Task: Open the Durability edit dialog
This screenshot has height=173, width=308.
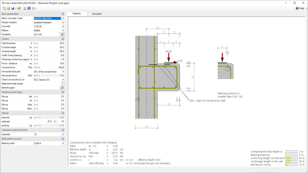Action: click(x=62, y=35)
